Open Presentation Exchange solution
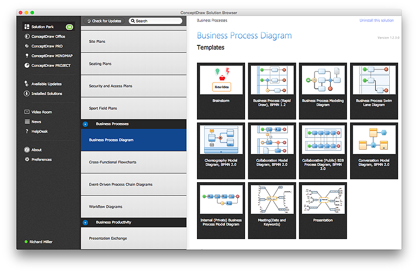The image size is (418, 273). 134,239
